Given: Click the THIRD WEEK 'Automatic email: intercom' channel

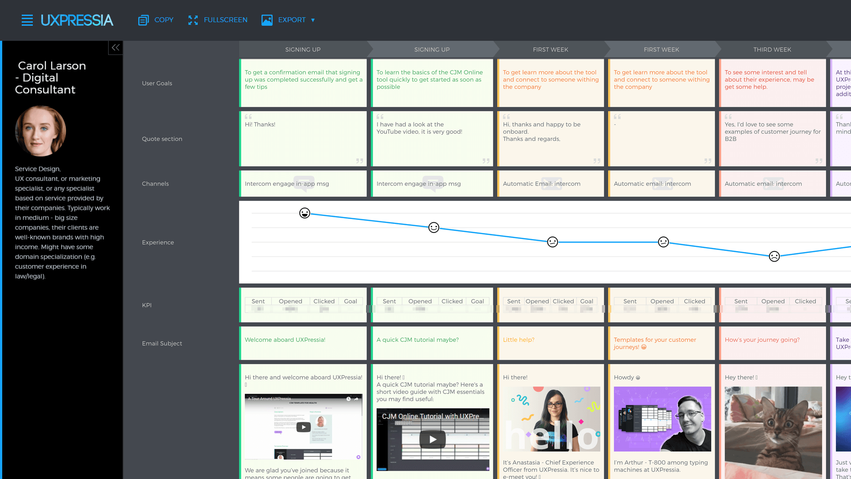Looking at the screenshot, I should pos(772,184).
